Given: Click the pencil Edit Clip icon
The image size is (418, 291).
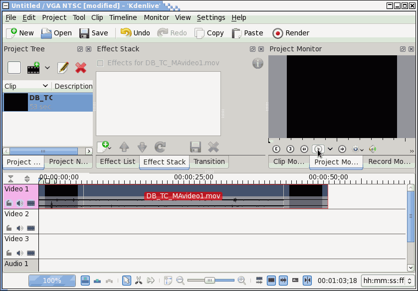Looking at the screenshot, I should (63, 68).
